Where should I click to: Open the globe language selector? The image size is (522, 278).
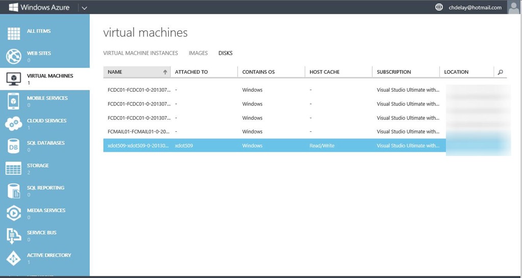click(x=439, y=7)
